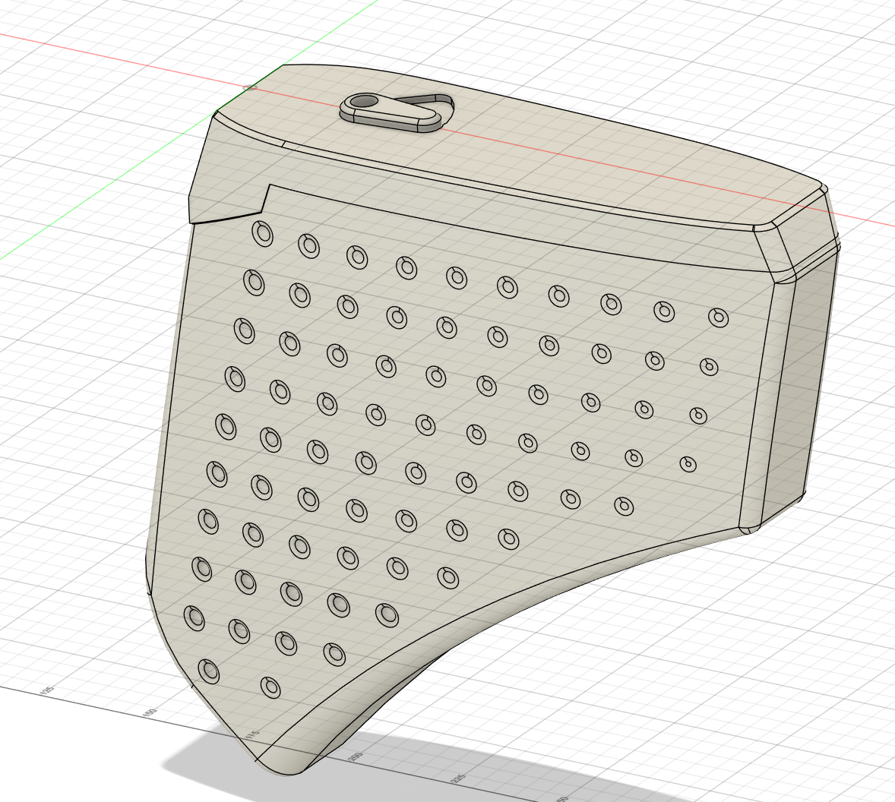Click the 200 grid dimension label
This screenshot has height=802, width=895.
355,756
